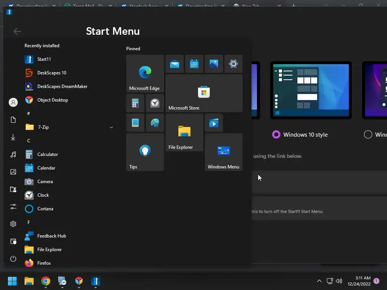Open File Explorer from the taskbar

coord(29,281)
